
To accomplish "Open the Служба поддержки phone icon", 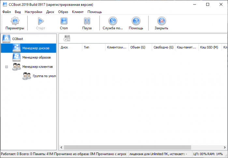I will 112,21.
